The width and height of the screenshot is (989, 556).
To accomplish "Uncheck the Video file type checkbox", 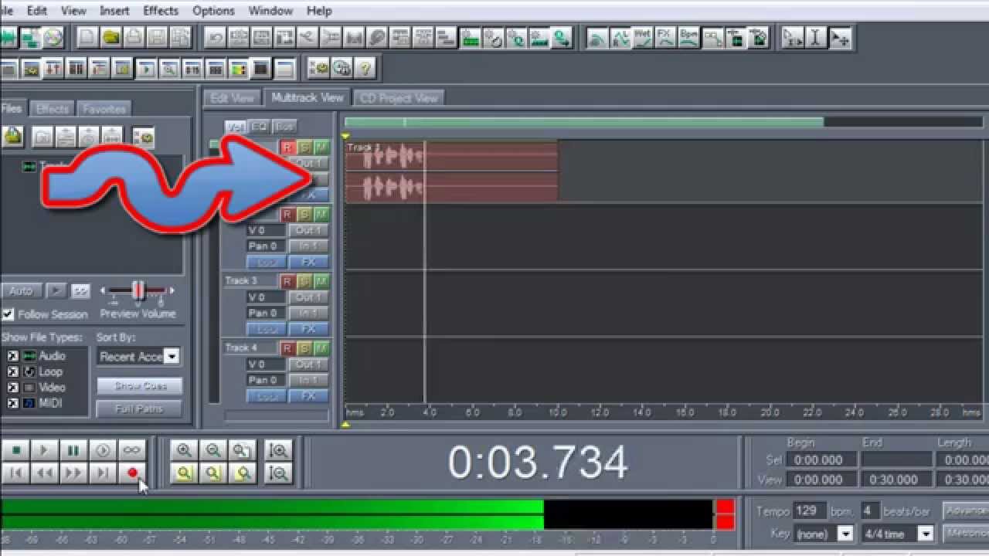I will pyautogui.click(x=12, y=388).
